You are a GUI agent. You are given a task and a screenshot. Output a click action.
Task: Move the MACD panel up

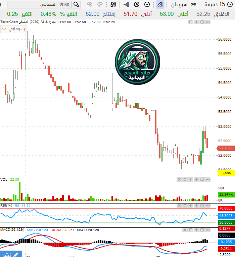(196, 230)
